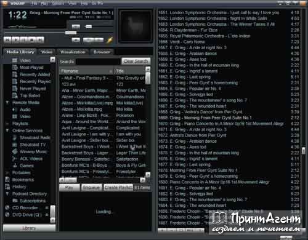The width and height of the screenshot is (308, 240).
Task: Click the Library button at bottom left
Action: pos(29,228)
